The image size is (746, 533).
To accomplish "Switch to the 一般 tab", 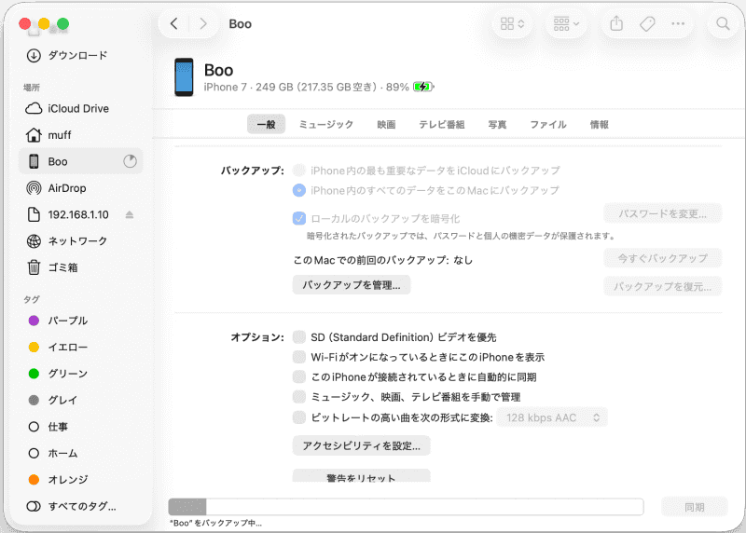I will (x=266, y=125).
